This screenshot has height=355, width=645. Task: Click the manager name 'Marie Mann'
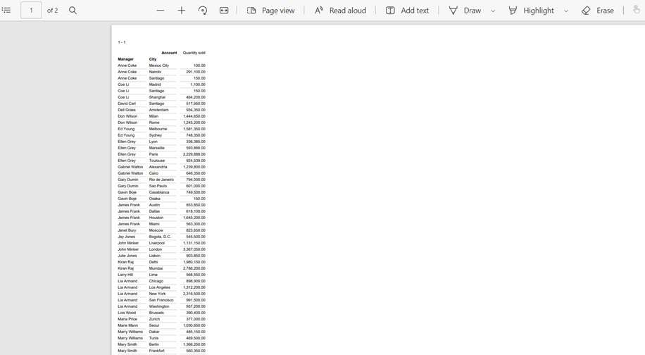point(128,325)
